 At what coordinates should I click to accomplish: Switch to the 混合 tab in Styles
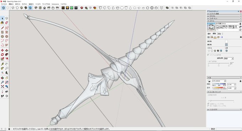pos(220,34)
